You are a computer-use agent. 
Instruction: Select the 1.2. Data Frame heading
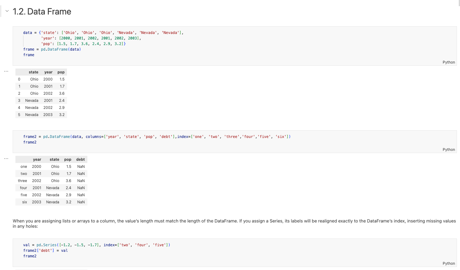pos(42,12)
